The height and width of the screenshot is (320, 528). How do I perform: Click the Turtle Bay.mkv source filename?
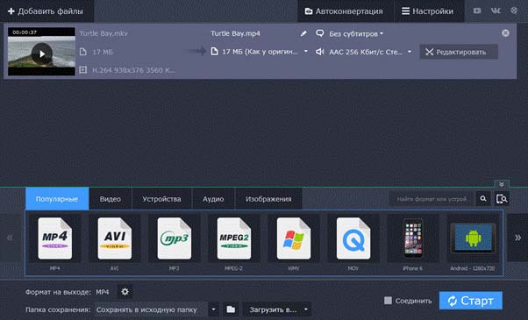[x=103, y=33]
